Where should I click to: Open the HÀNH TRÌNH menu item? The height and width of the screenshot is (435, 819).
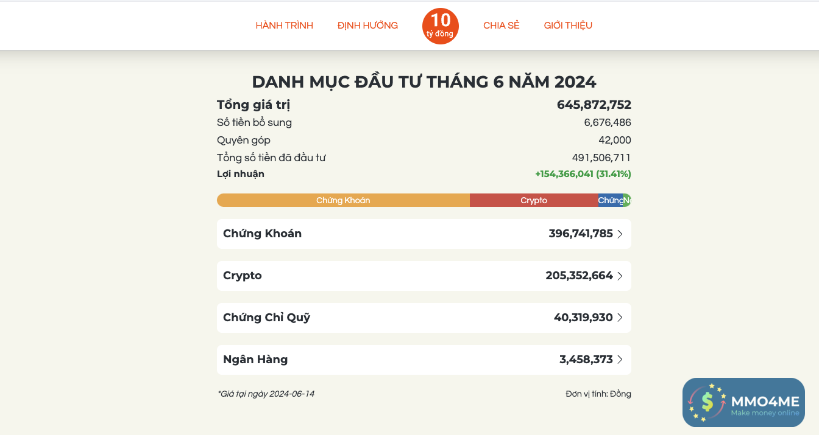pos(284,26)
